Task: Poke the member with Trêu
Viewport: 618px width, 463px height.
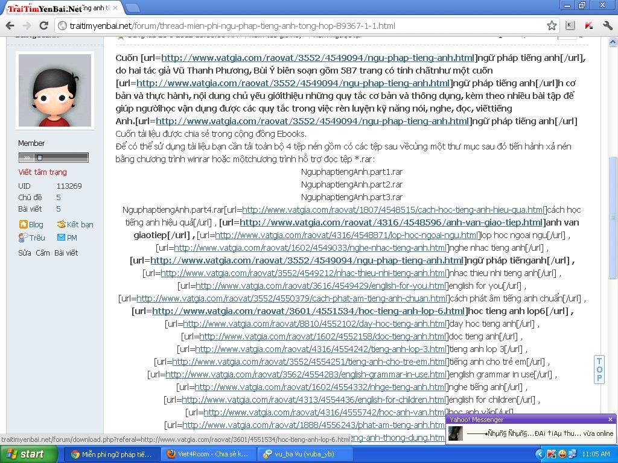Action: click(31, 238)
